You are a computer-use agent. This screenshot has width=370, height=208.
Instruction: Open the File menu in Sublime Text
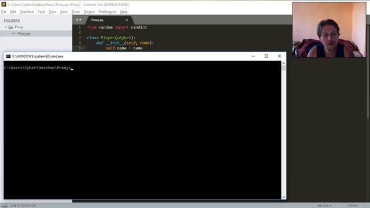pyautogui.click(x=4, y=12)
